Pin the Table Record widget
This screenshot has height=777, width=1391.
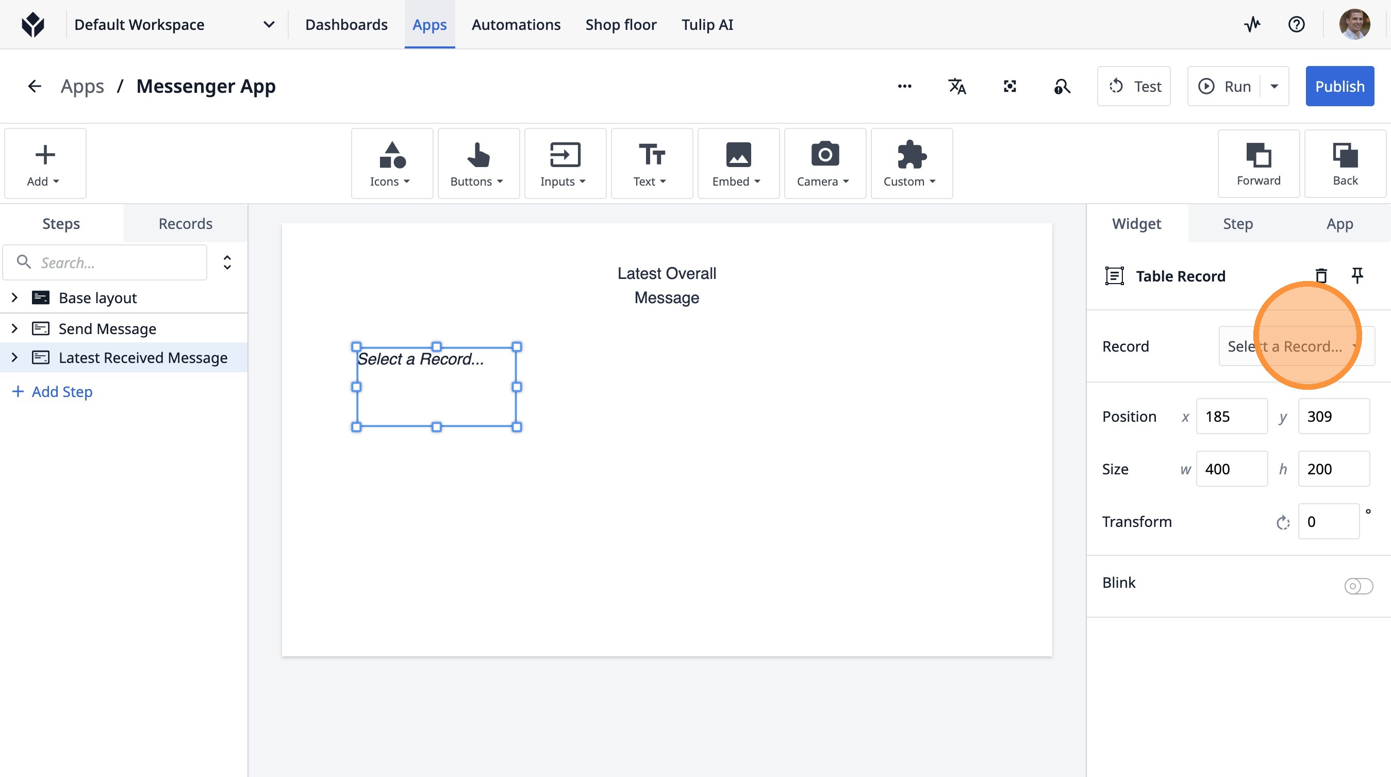point(1357,276)
